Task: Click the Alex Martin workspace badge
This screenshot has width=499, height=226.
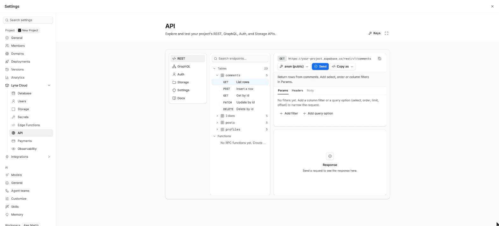Action: coord(31,225)
